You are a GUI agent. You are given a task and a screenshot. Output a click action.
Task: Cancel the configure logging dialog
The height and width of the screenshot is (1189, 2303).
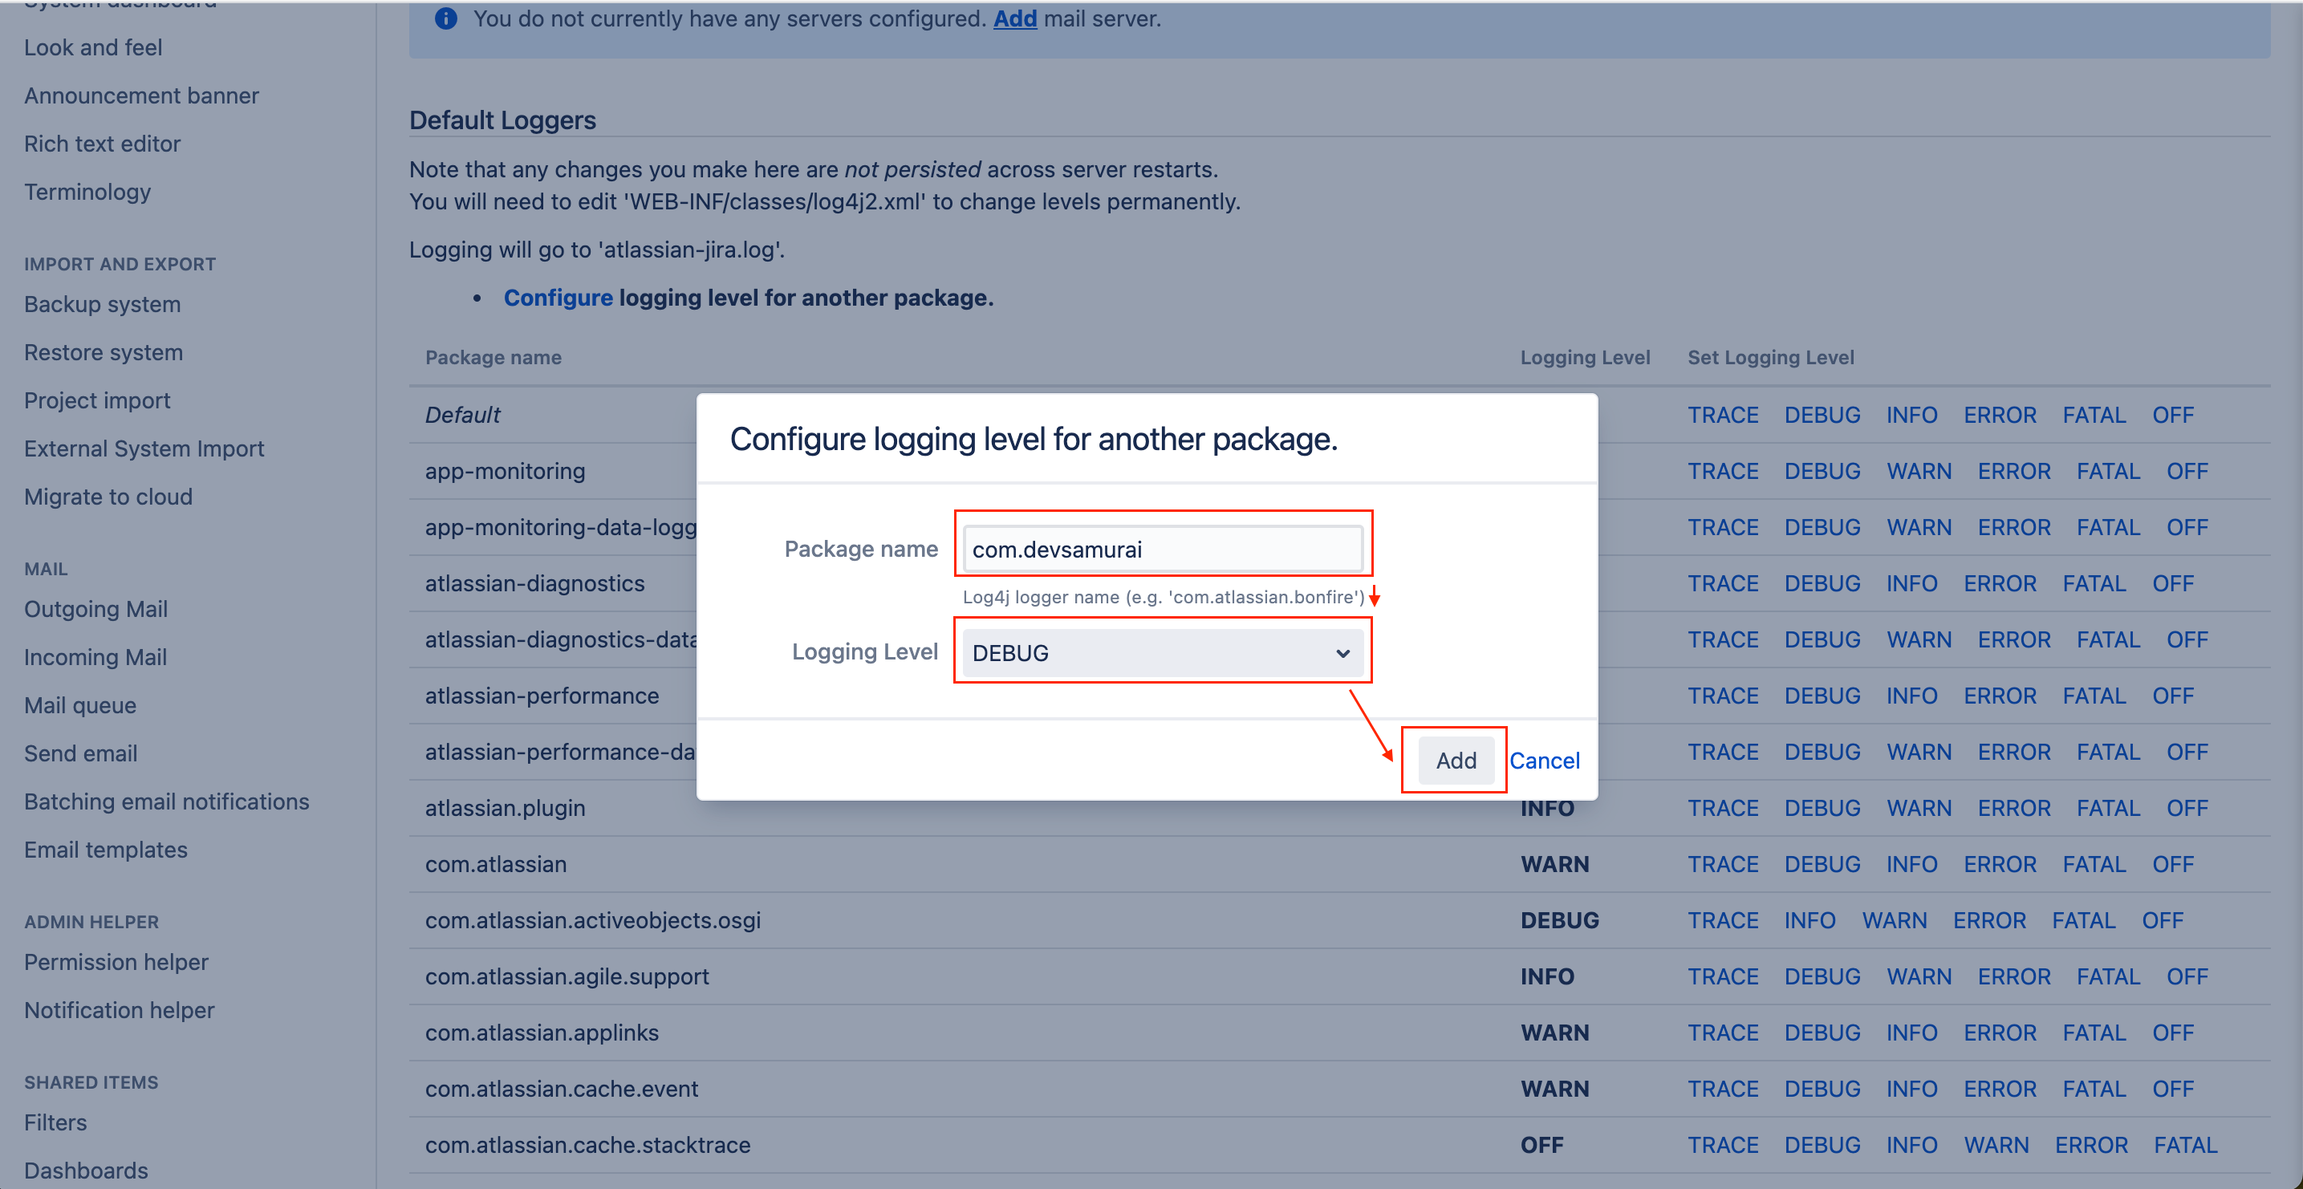pyautogui.click(x=1544, y=760)
